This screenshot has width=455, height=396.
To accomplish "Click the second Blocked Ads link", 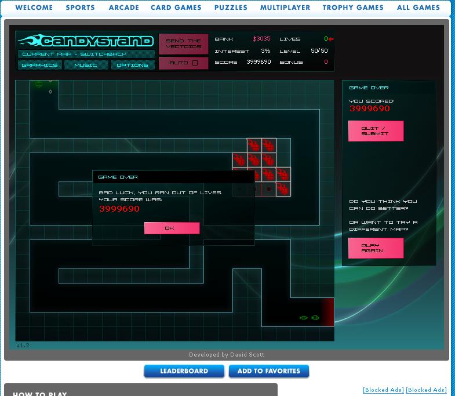I will coord(426,390).
